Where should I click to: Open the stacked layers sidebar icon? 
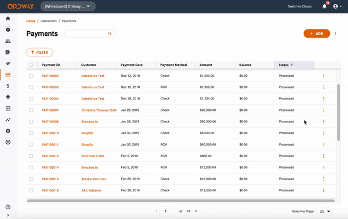point(8,97)
